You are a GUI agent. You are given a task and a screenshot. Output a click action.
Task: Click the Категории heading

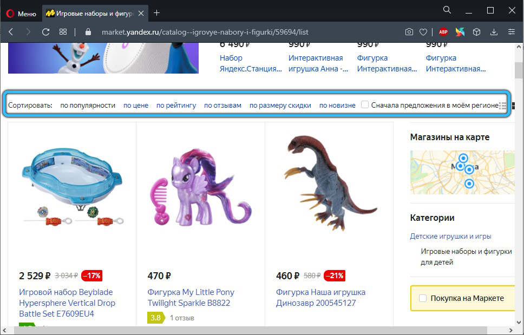tap(432, 218)
